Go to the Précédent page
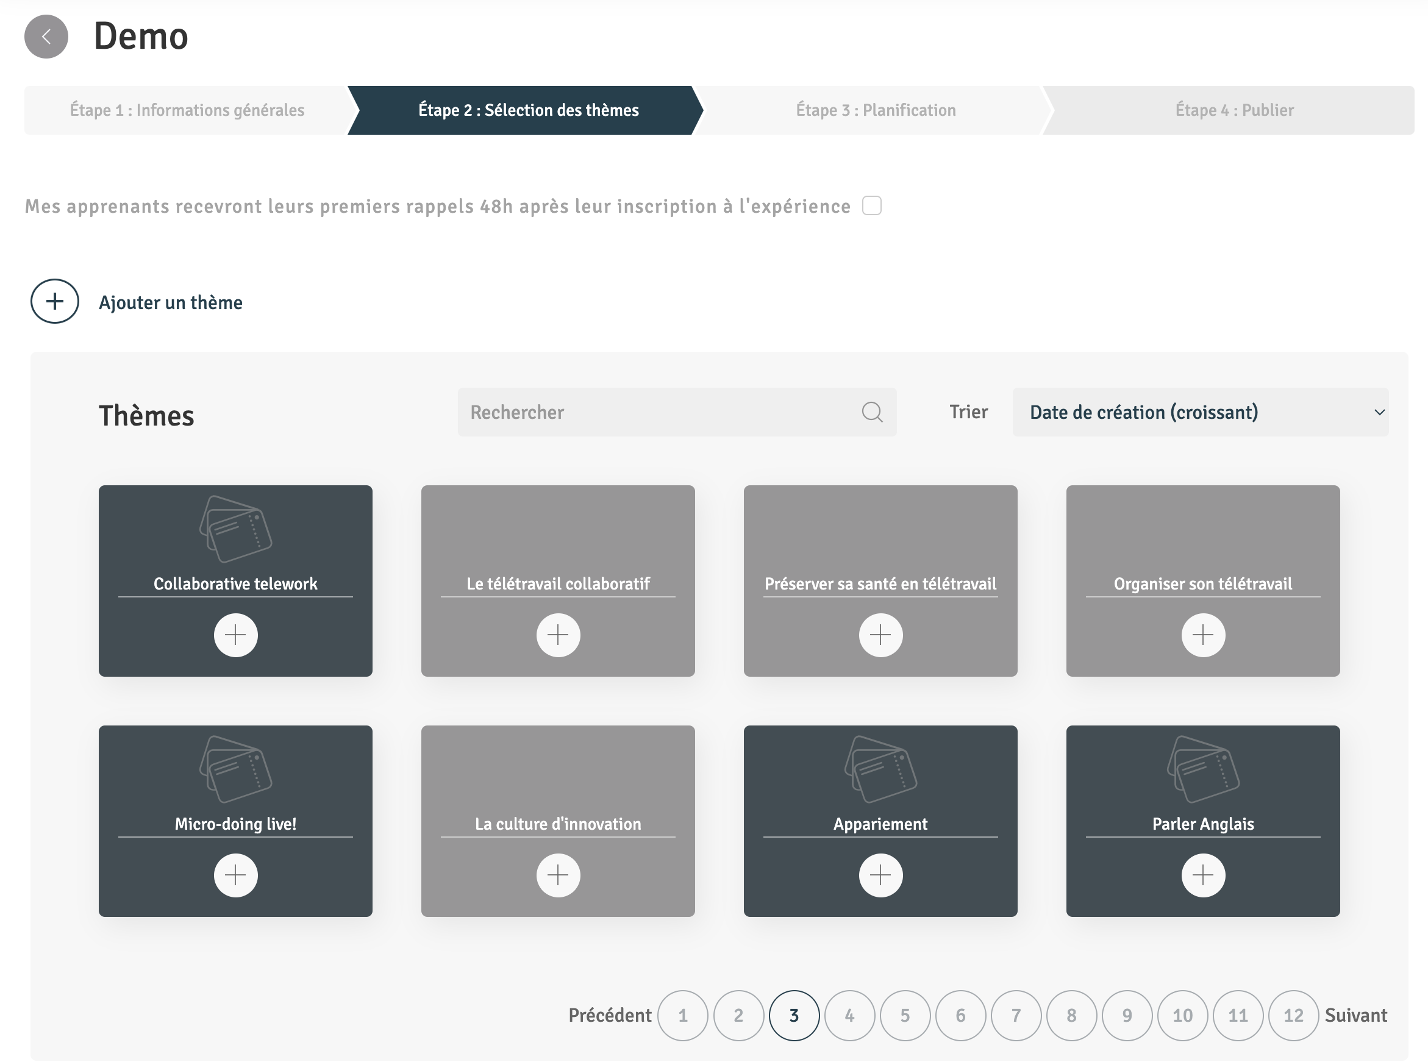The width and height of the screenshot is (1428, 1062). point(610,1016)
